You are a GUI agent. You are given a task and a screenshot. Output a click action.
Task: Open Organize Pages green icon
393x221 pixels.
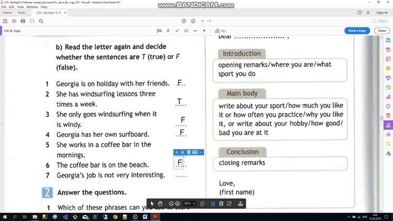pyautogui.click(x=388, y=87)
